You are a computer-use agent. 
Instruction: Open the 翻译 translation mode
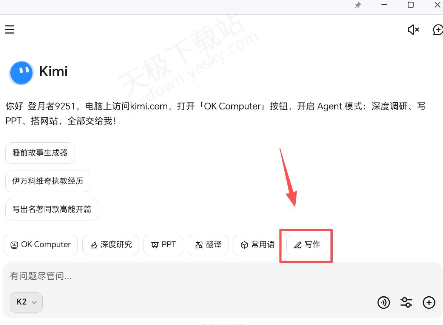[x=208, y=245]
